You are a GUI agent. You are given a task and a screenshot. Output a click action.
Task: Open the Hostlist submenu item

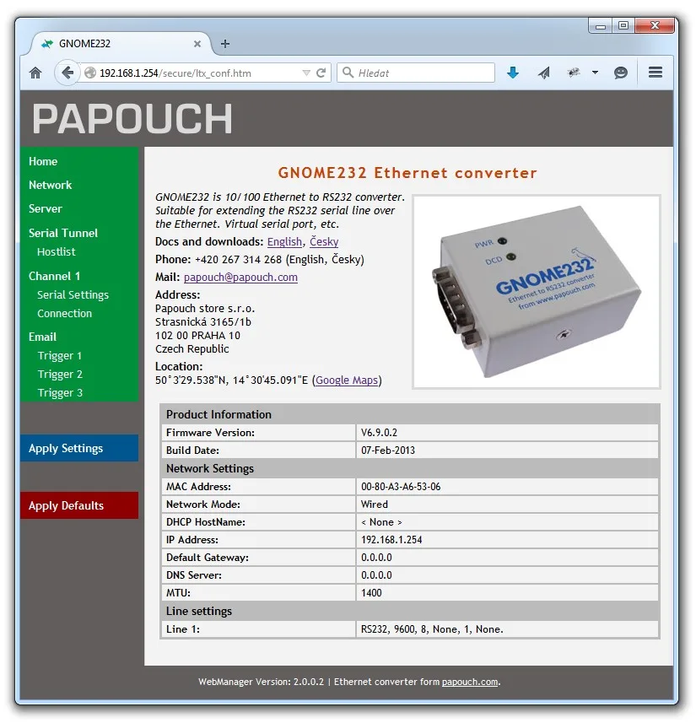pos(57,251)
